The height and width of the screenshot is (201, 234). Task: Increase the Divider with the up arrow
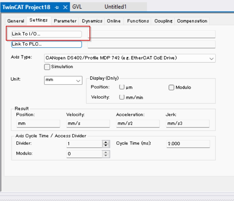pos(106,142)
